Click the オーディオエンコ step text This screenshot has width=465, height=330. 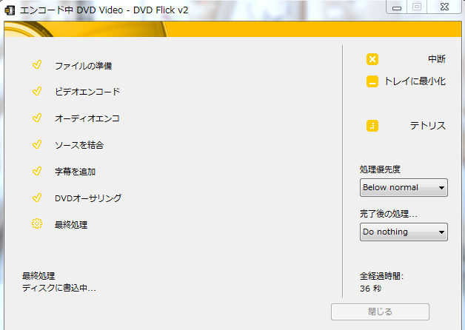87,118
